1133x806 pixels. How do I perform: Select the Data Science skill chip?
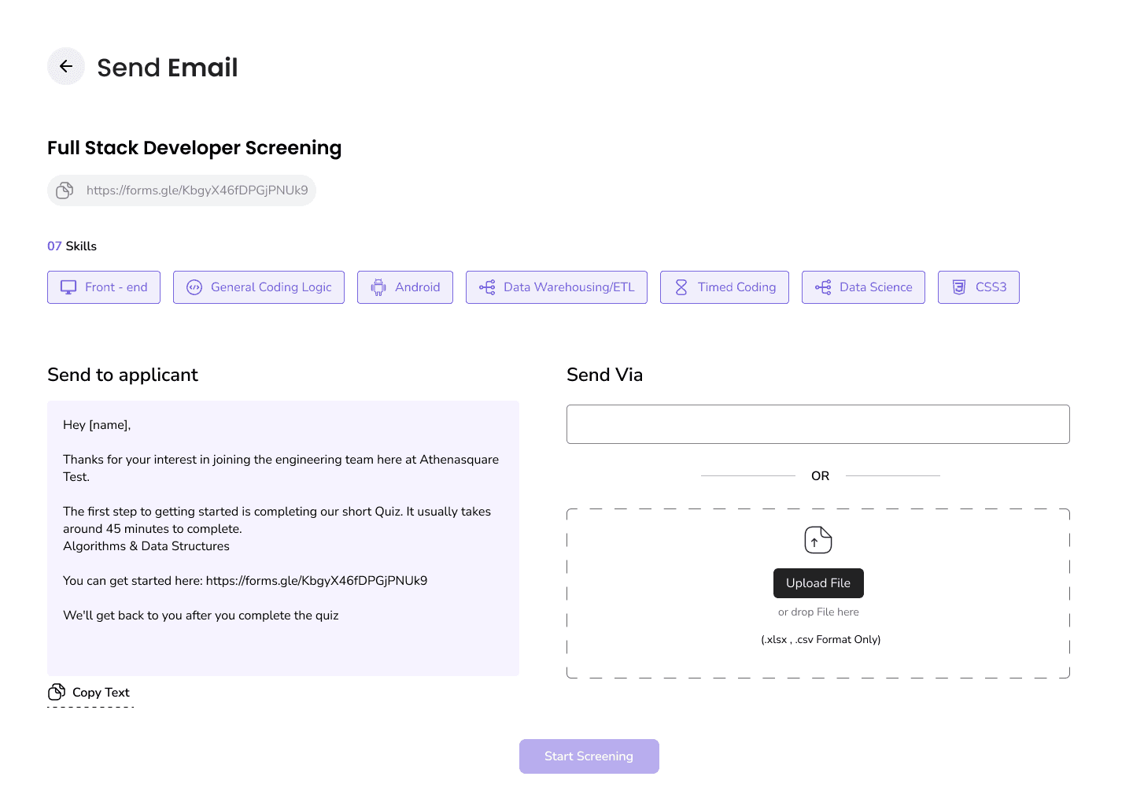point(863,287)
